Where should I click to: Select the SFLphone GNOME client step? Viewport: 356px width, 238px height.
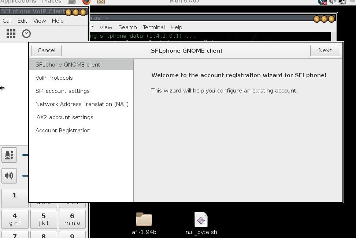pyautogui.click(x=81, y=65)
